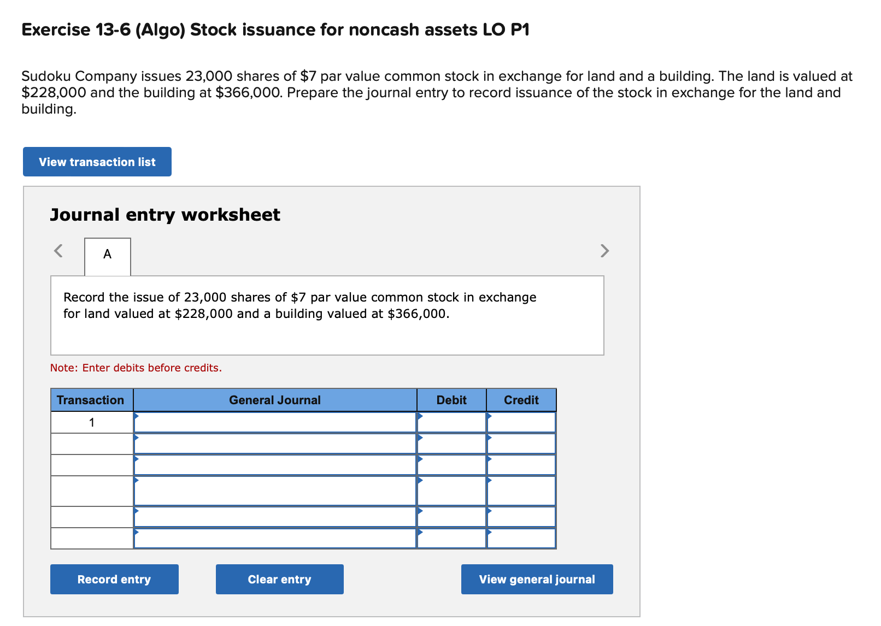Click the right navigation chevron
The height and width of the screenshot is (626, 881).
604,251
